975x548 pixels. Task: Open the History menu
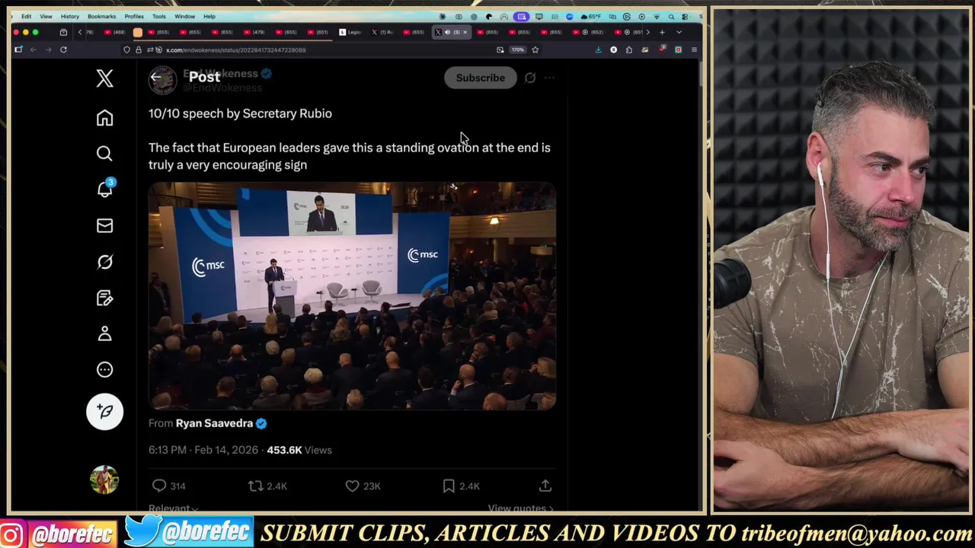click(x=69, y=16)
